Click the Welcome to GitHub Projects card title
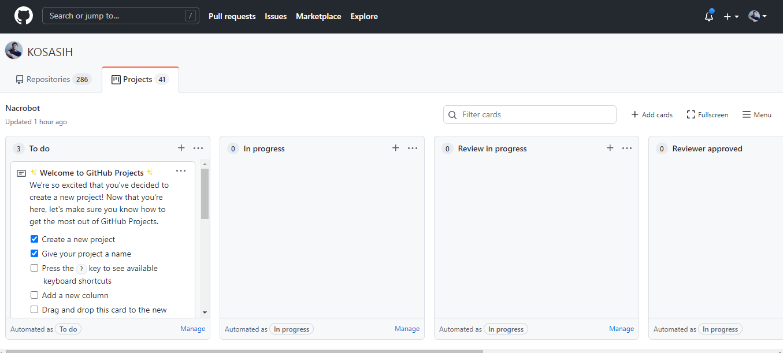This screenshot has height=353, width=783. click(92, 173)
